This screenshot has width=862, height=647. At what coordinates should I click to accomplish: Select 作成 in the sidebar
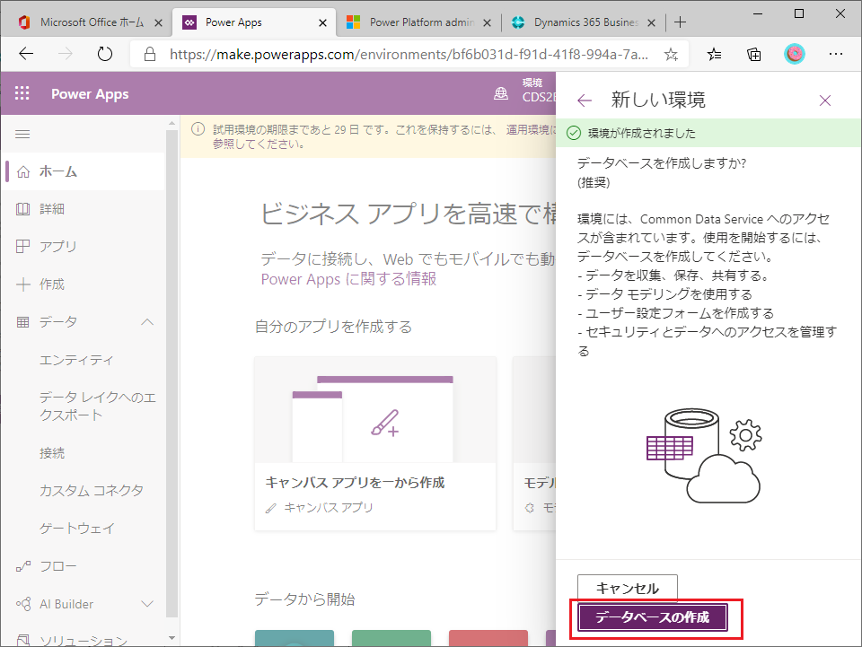point(84,284)
